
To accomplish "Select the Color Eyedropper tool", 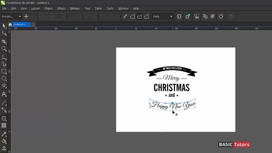I will click(x=4, y=134).
